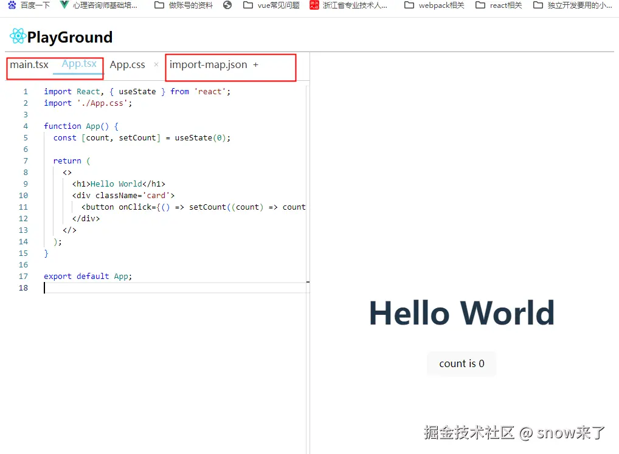Open the import-map.json tab

pyautogui.click(x=208, y=64)
